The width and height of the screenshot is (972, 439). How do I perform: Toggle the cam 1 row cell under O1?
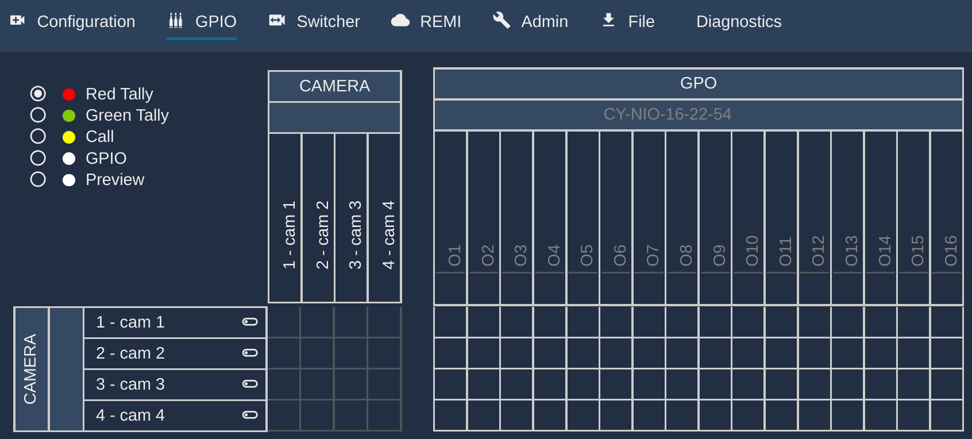(x=450, y=322)
